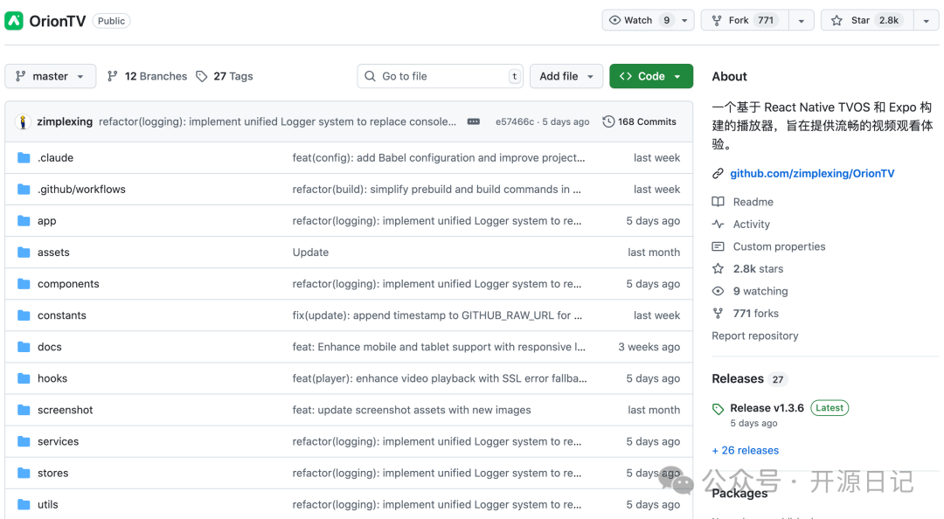The image size is (944, 519).
Task: Click the 2.8k stars link
Action: [x=758, y=268]
